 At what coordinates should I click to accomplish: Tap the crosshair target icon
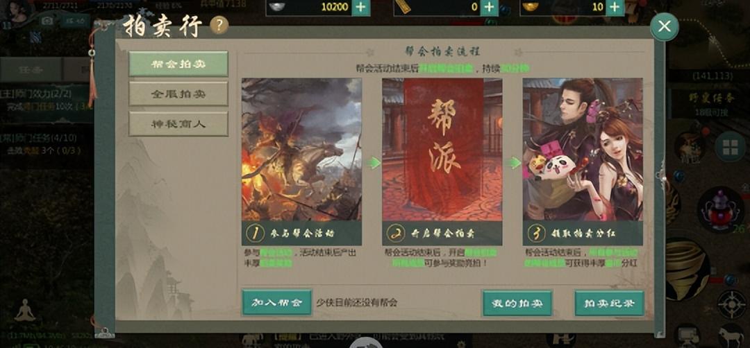click(x=732, y=304)
